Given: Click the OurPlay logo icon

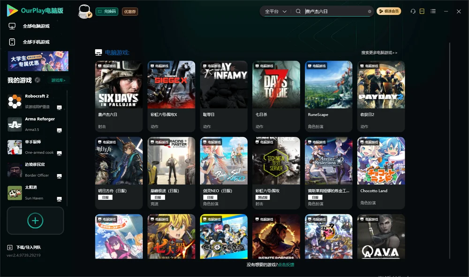Looking at the screenshot, I should (12, 10).
